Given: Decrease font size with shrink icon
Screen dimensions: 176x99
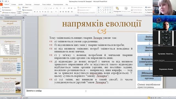Looking at the screenshot, I should [54, 8].
